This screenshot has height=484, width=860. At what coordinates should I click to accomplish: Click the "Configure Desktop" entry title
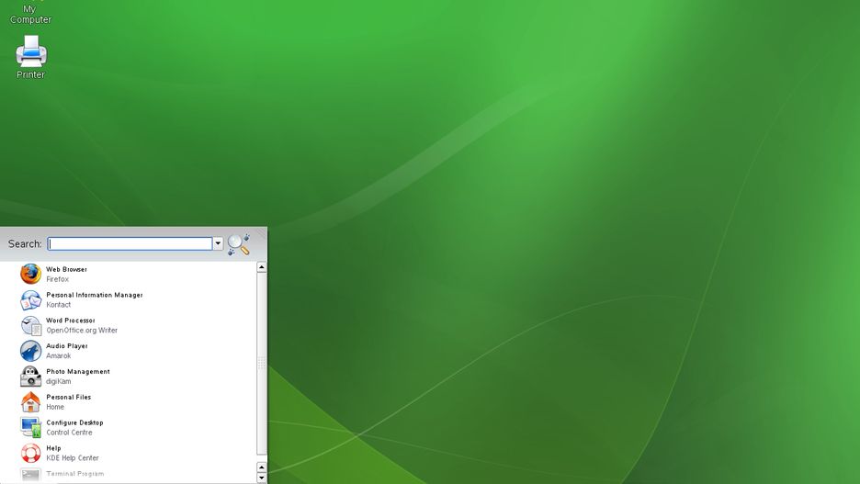(74, 422)
